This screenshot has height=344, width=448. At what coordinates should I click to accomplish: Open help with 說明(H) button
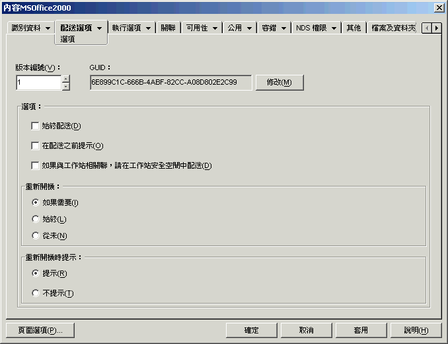[416, 331]
